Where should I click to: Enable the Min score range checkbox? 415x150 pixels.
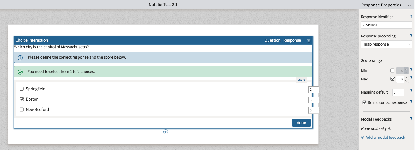click(393, 70)
